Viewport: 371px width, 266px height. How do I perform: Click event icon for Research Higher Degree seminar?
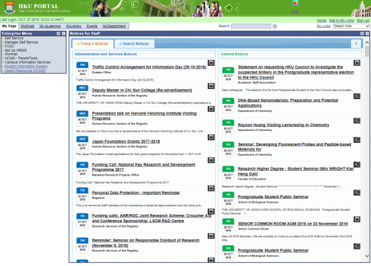click(x=357, y=164)
